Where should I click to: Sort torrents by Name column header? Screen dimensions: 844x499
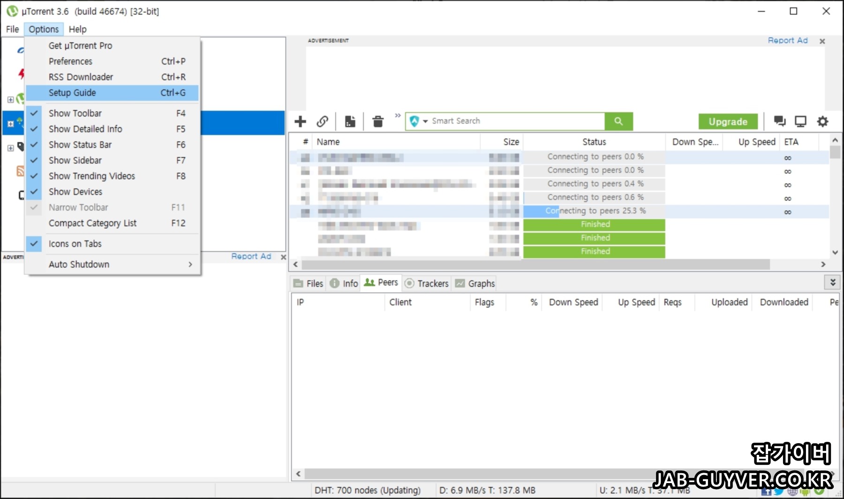coord(396,142)
